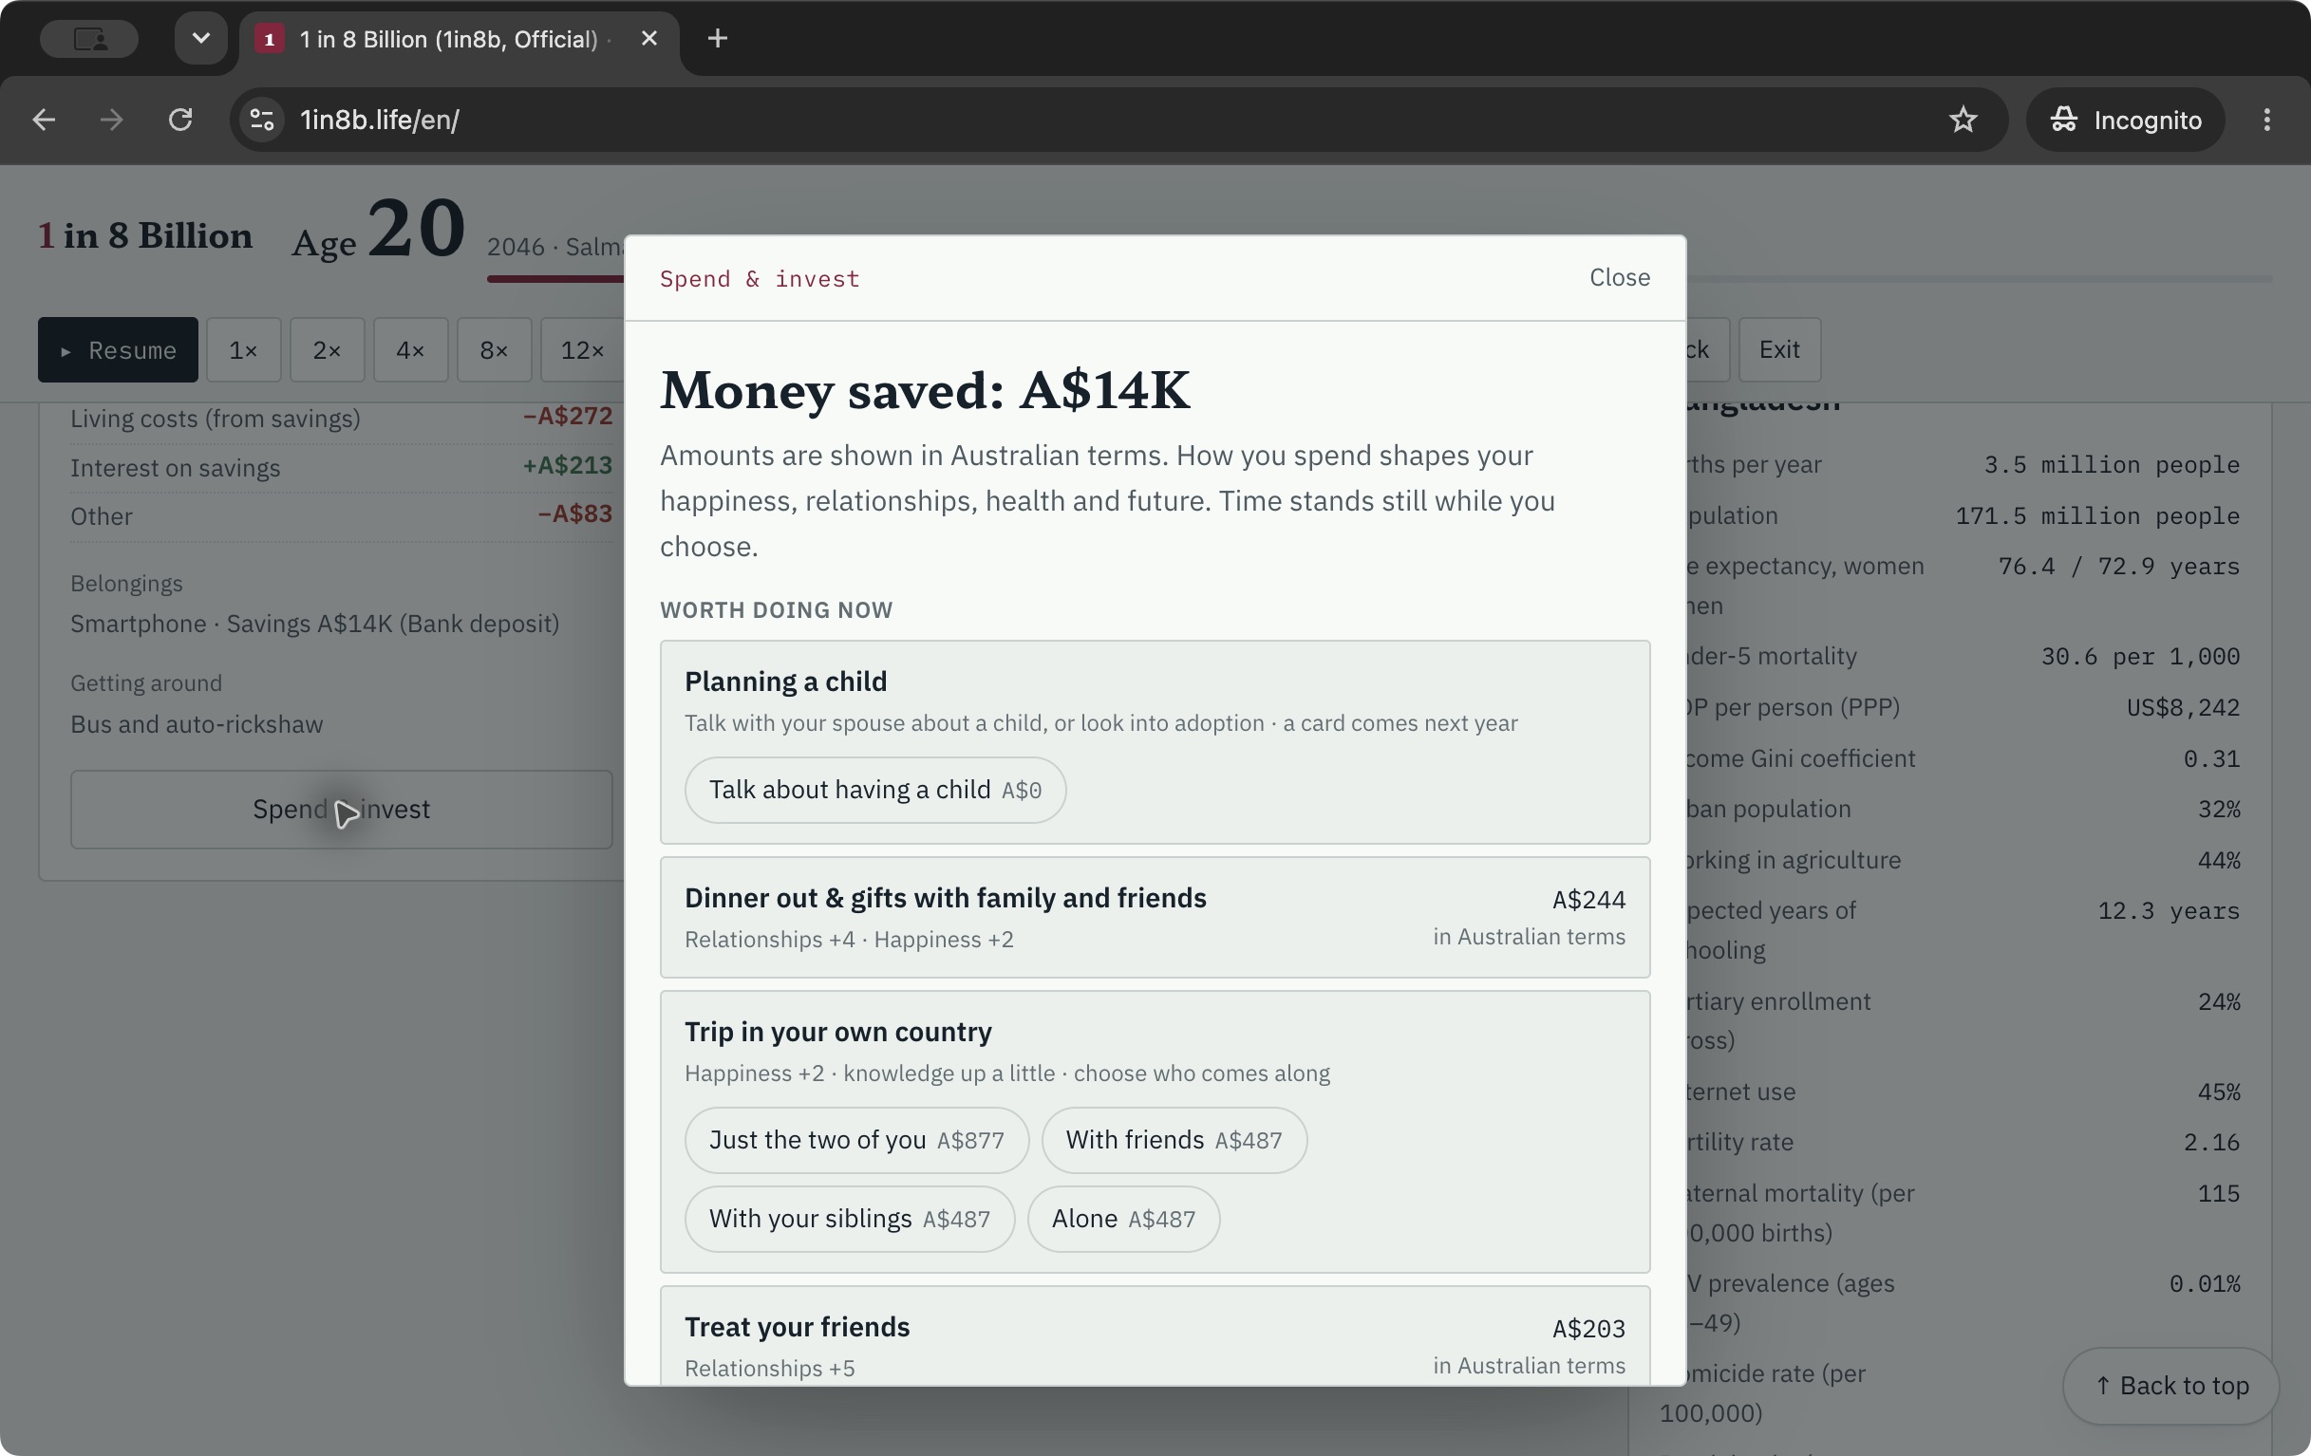Image resolution: width=2311 pixels, height=1456 pixels.
Task: Set simulation speed to 4×
Action: pos(411,350)
